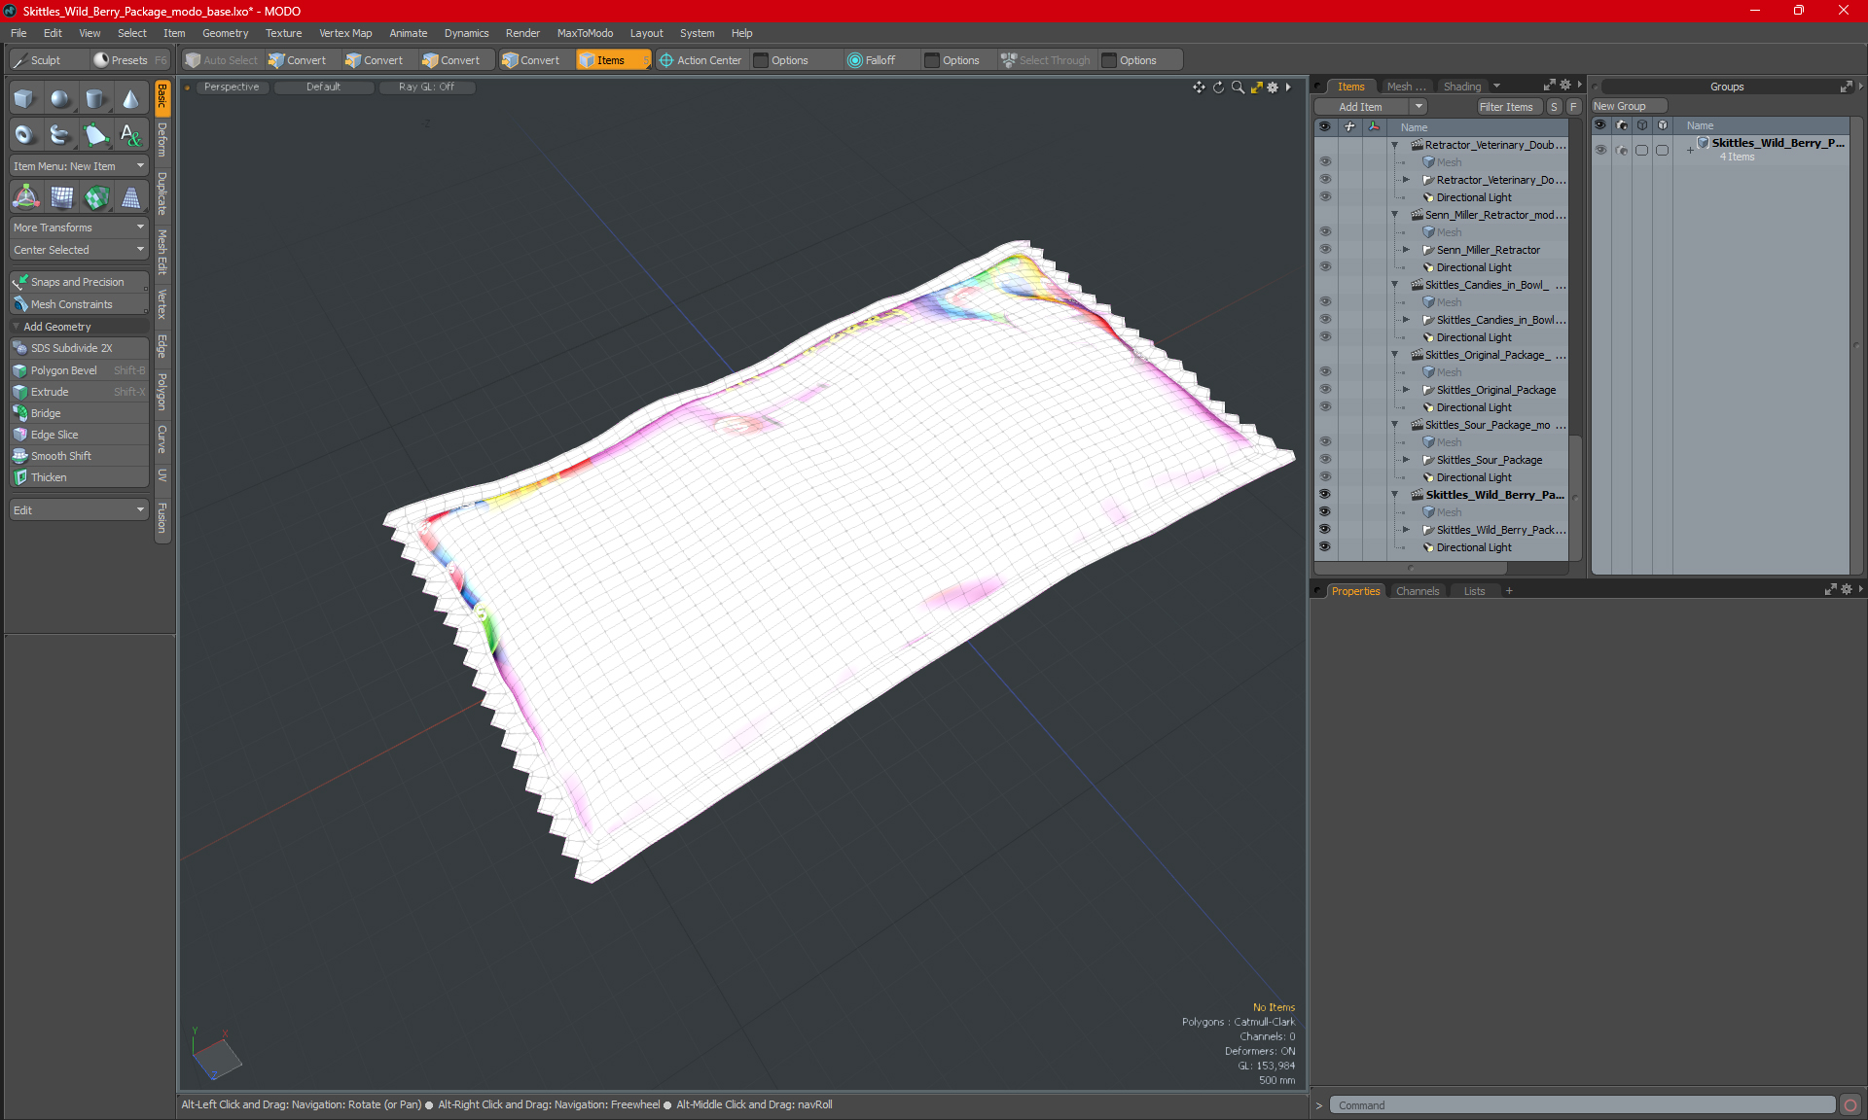Select the Cylinder primitive tool
This screenshot has width=1868, height=1120.
(x=95, y=98)
